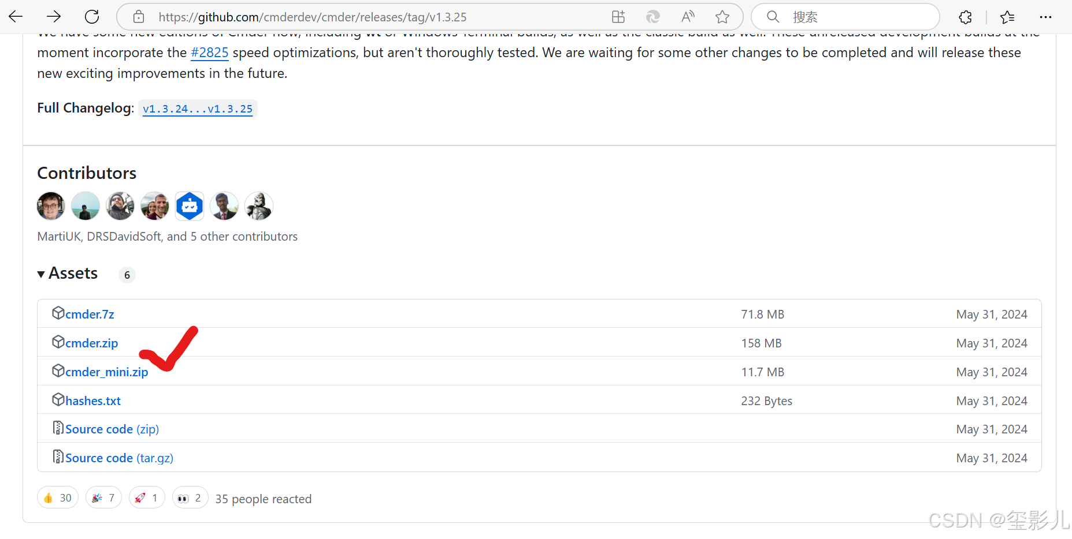Click the date in the Source code (tar.gz) row
The height and width of the screenshot is (539, 1072).
click(992, 458)
